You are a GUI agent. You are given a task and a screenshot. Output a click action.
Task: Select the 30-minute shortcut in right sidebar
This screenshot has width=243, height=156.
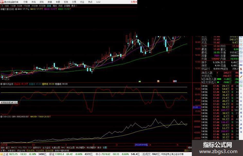(x=241, y=101)
